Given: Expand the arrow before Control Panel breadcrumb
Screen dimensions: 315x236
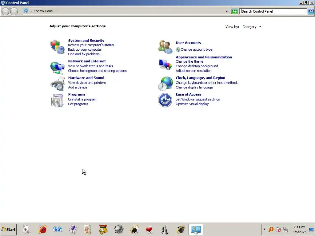Looking at the screenshot, I should tap(31, 11).
